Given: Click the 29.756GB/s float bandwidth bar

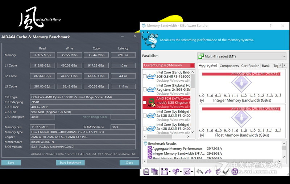Looking at the screenshot, I should coord(241,109).
